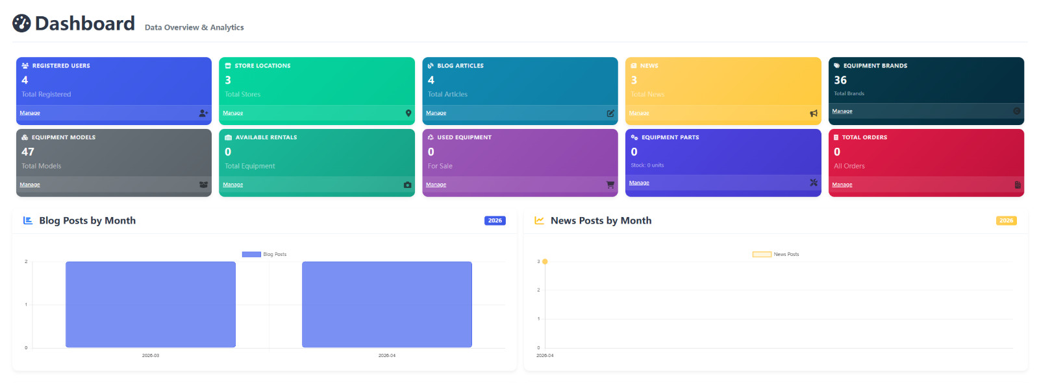Click the edit pencil icon on Blog Articles card
Screen dimensions: 1039x383
610,113
